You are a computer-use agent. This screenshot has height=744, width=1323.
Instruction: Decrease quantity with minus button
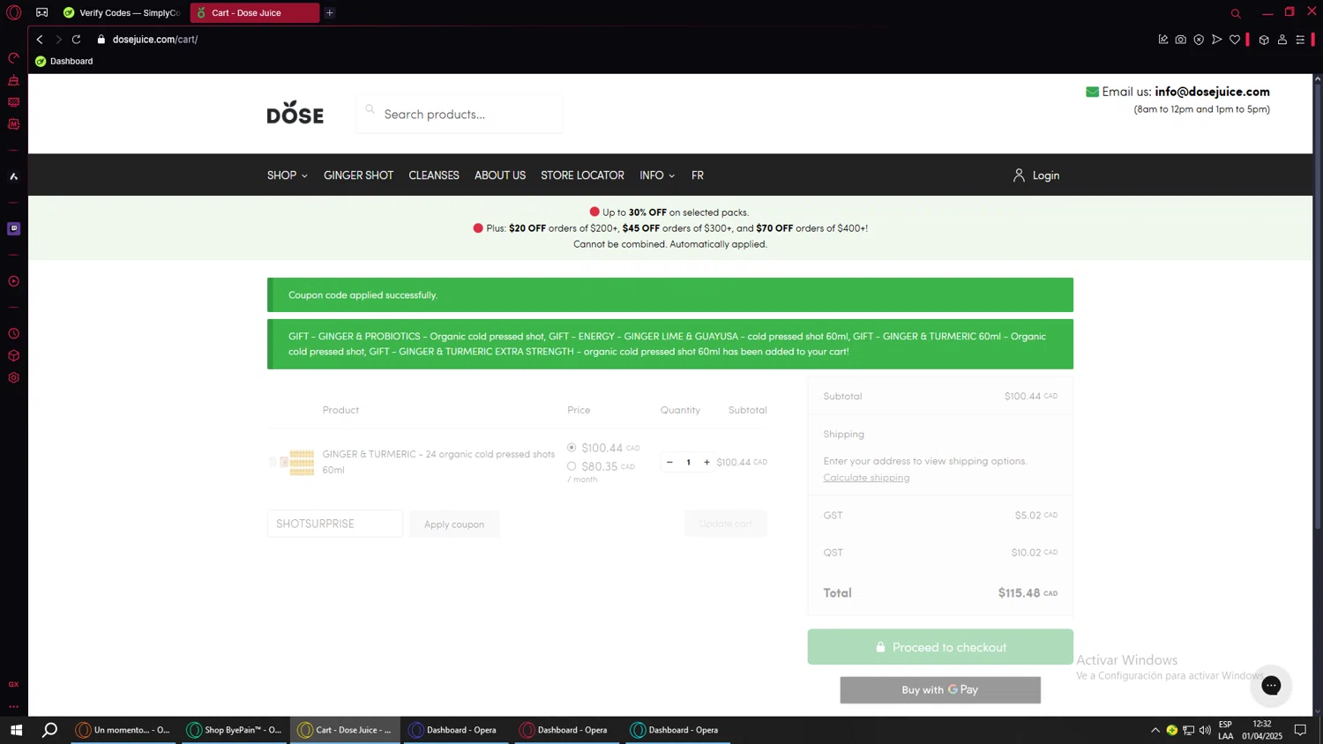coord(669,462)
